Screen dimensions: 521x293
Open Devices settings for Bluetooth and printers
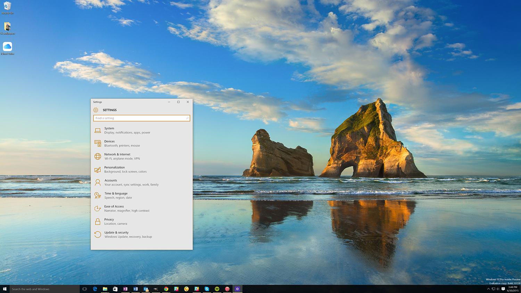141,143
